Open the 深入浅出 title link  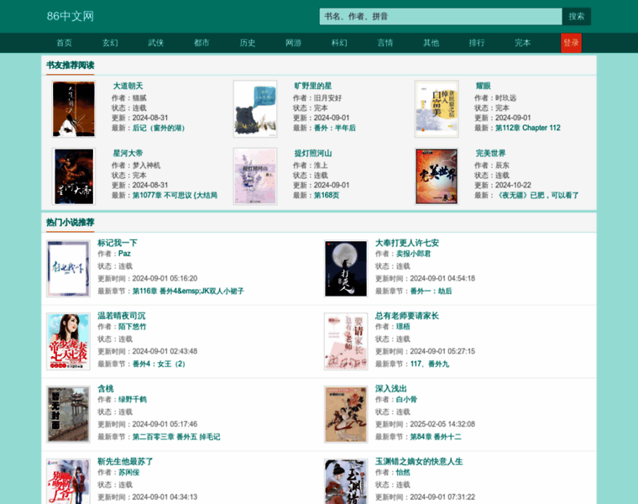pos(391,389)
